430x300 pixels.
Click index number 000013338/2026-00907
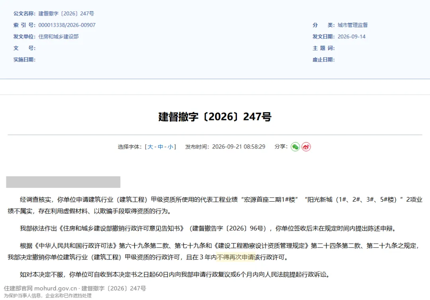[x=67, y=25]
